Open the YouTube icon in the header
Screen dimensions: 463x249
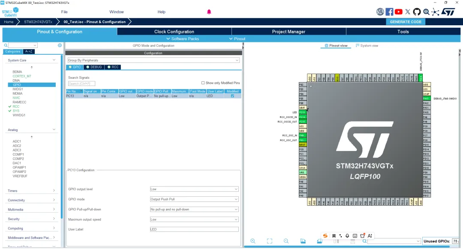pos(398,12)
